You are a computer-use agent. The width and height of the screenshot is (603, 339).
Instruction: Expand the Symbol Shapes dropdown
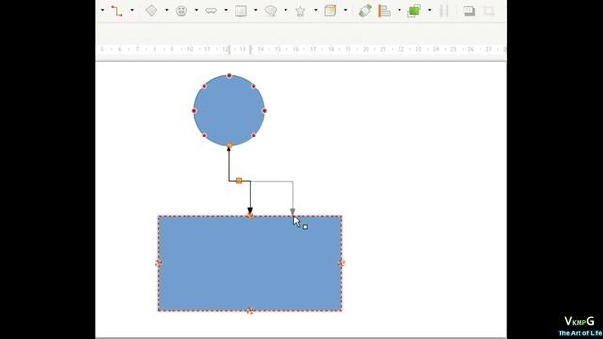196,10
